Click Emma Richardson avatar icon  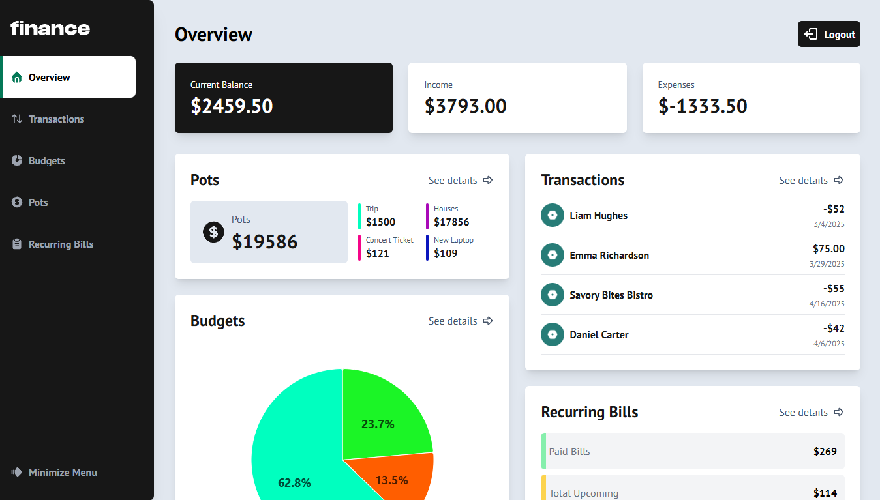pyautogui.click(x=553, y=255)
